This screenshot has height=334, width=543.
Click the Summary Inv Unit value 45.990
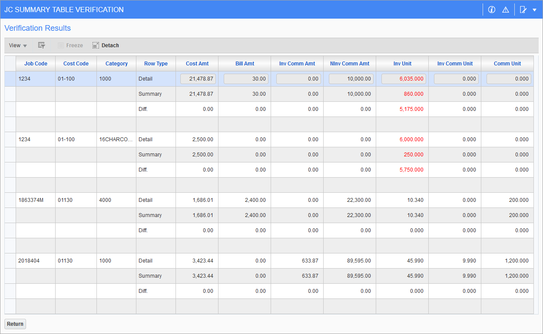coord(414,276)
